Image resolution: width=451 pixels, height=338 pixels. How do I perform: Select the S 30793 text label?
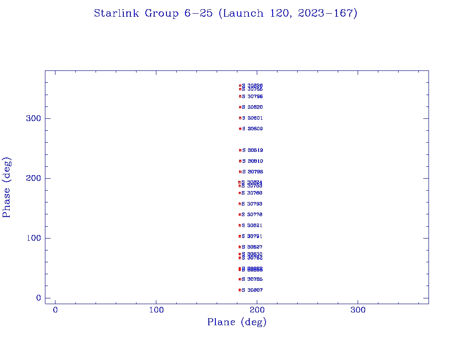click(252, 204)
